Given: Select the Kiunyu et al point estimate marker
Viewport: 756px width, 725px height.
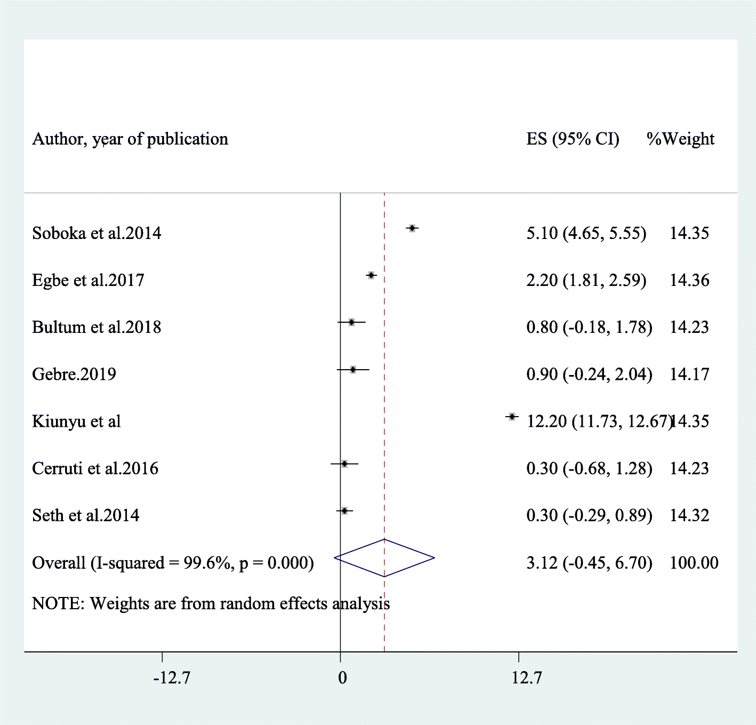Looking at the screenshot, I should [x=512, y=417].
